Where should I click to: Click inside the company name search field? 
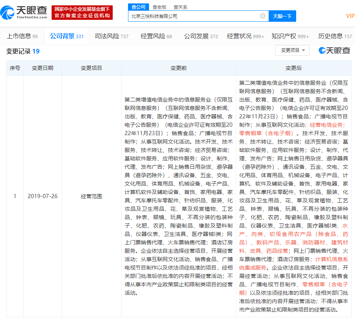coord(191,16)
